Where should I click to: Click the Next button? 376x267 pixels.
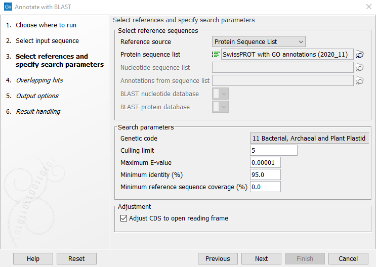261,258
